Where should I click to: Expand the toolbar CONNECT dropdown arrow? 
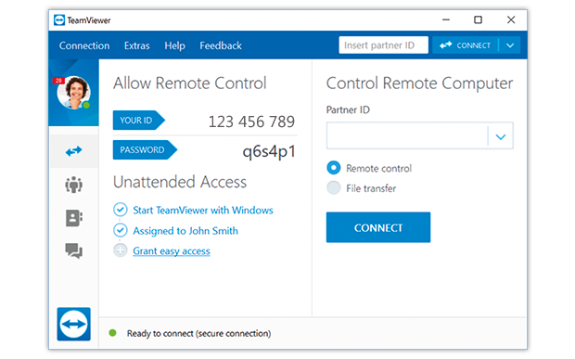[510, 45]
